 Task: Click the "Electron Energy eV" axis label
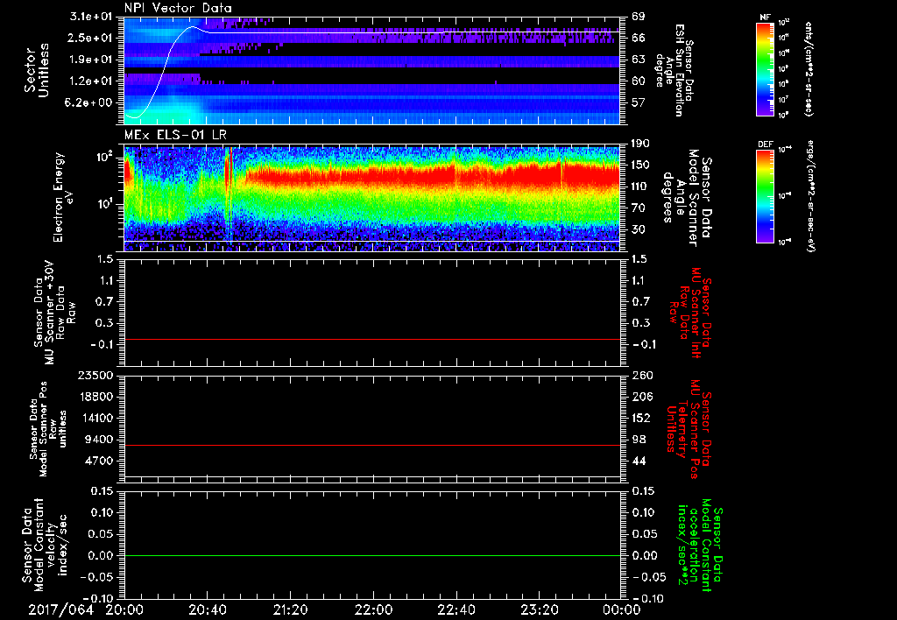(x=65, y=197)
